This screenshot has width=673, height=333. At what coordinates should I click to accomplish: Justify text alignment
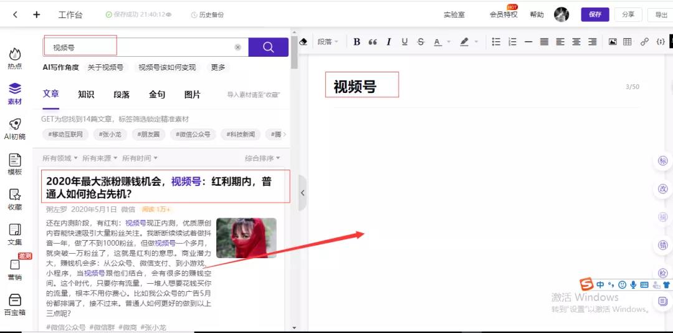pyautogui.click(x=544, y=42)
